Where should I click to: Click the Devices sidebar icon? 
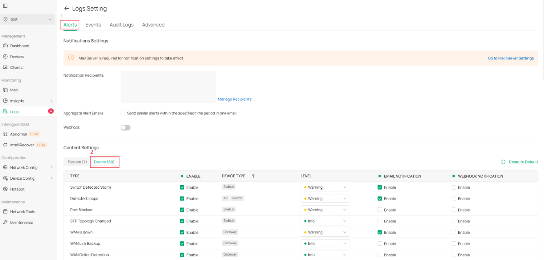(x=5, y=57)
